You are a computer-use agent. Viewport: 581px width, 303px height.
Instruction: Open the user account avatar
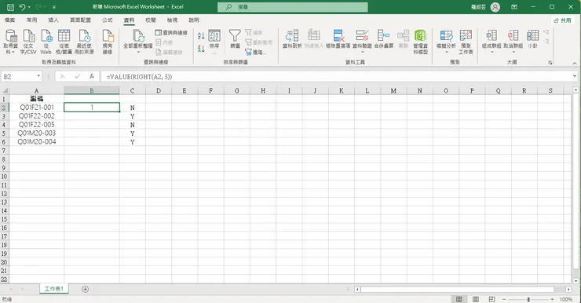pos(495,7)
